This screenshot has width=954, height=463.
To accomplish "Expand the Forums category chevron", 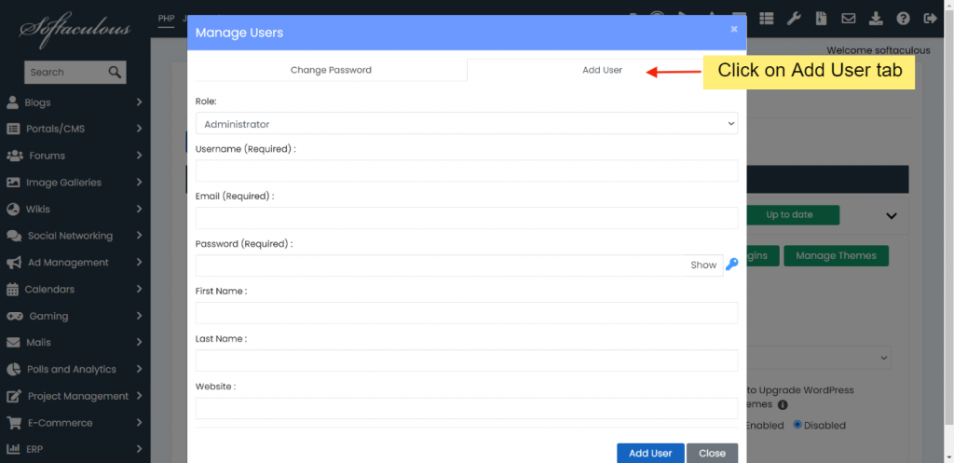I will pyautogui.click(x=140, y=156).
